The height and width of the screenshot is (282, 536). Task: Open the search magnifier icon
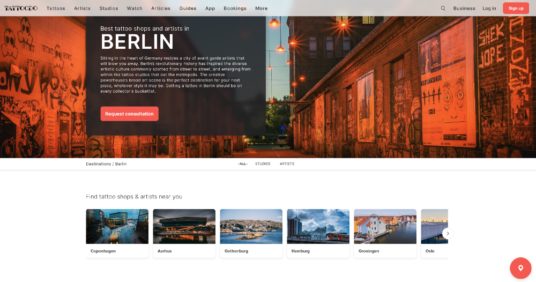[443, 8]
